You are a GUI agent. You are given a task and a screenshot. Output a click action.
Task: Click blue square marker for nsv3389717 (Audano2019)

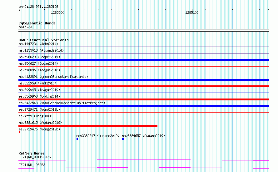click(77, 139)
